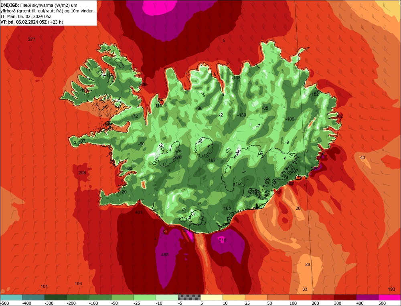Pick the 25 to 50 orange legend swatch
Screen dimensions: 401x306
[x=256, y=297]
